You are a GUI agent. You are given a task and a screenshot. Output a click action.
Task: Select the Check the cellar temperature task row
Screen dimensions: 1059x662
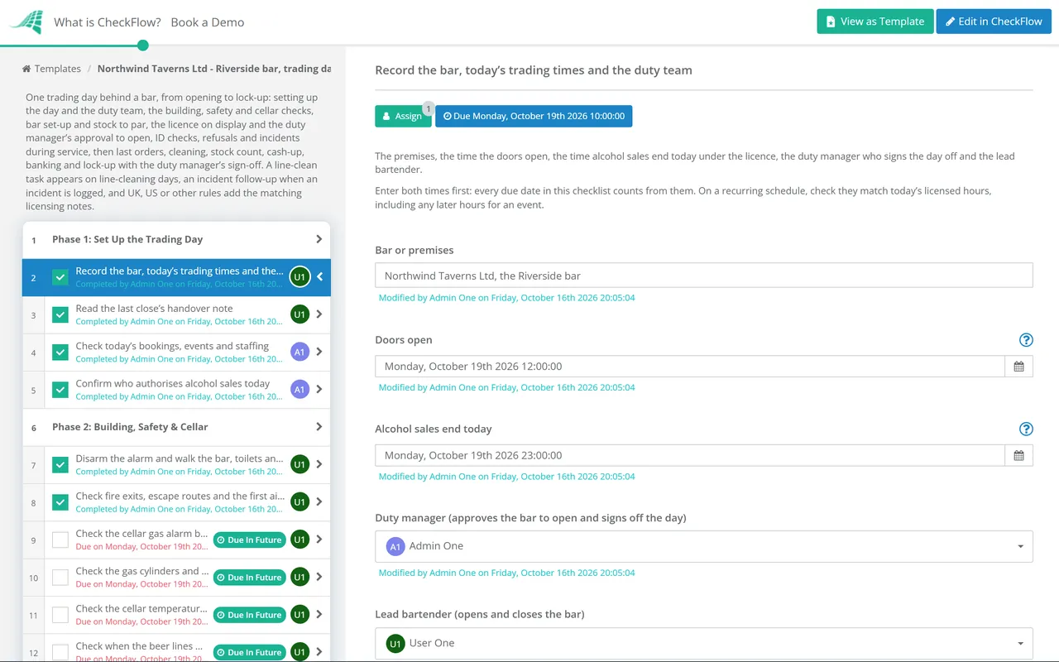[176, 615]
